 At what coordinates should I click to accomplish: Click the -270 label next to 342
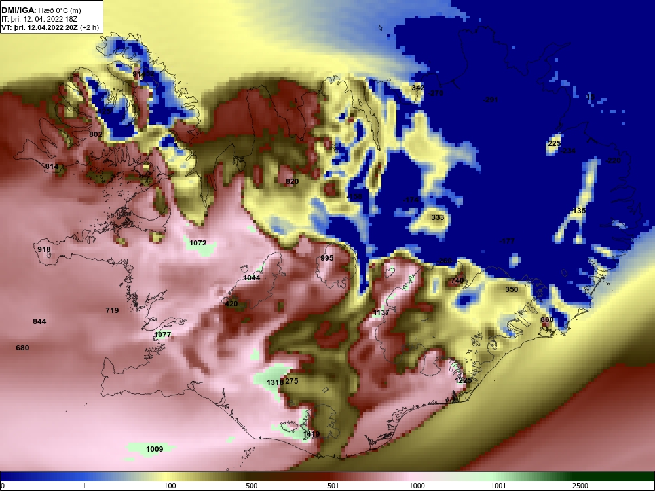click(436, 93)
